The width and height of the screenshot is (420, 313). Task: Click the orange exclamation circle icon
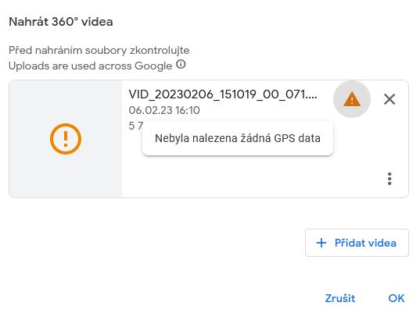pos(66,139)
